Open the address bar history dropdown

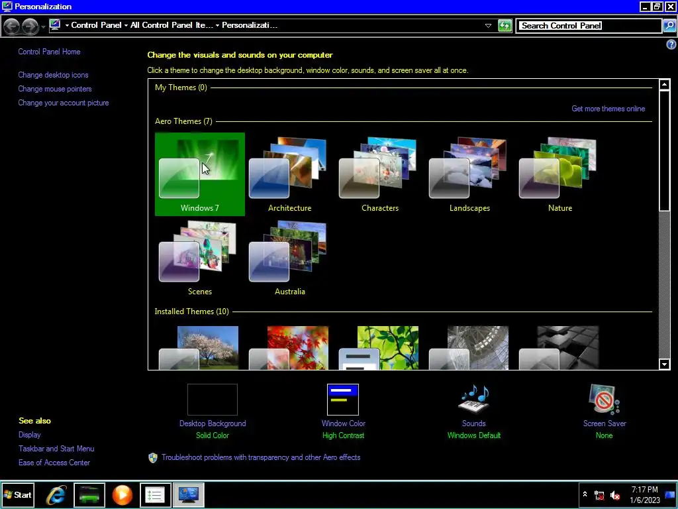(488, 26)
